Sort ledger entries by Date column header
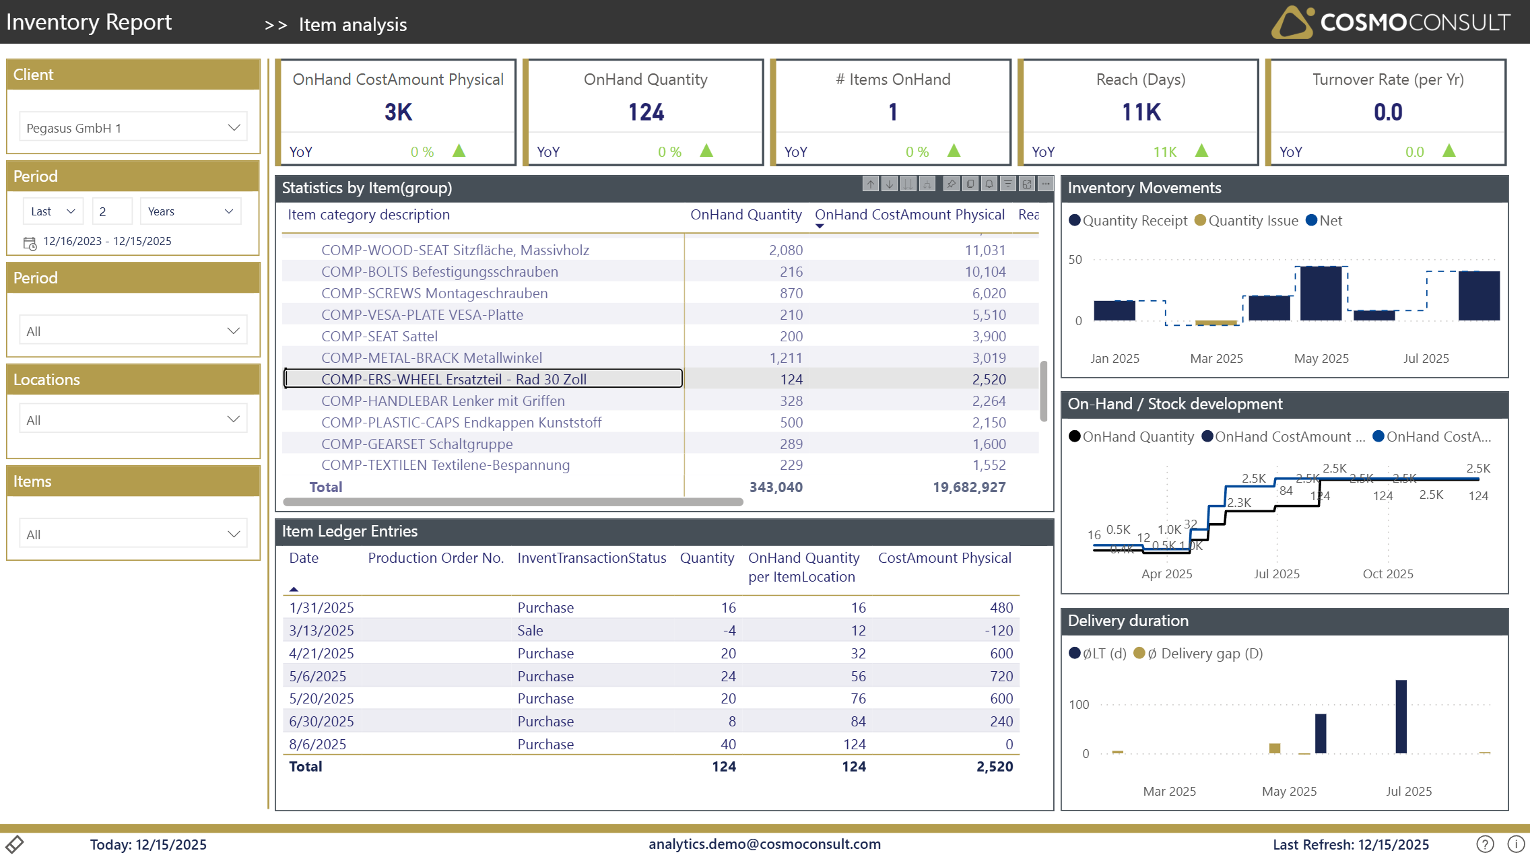This screenshot has width=1530, height=859. point(304,557)
